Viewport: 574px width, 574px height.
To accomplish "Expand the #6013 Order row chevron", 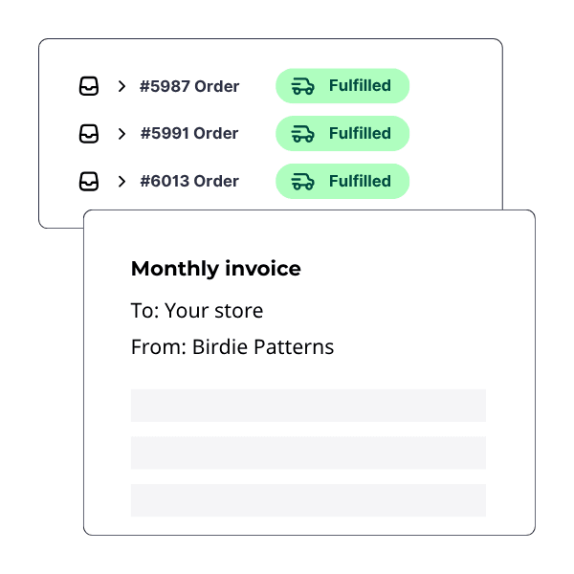I will pyautogui.click(x=121, y=181).
